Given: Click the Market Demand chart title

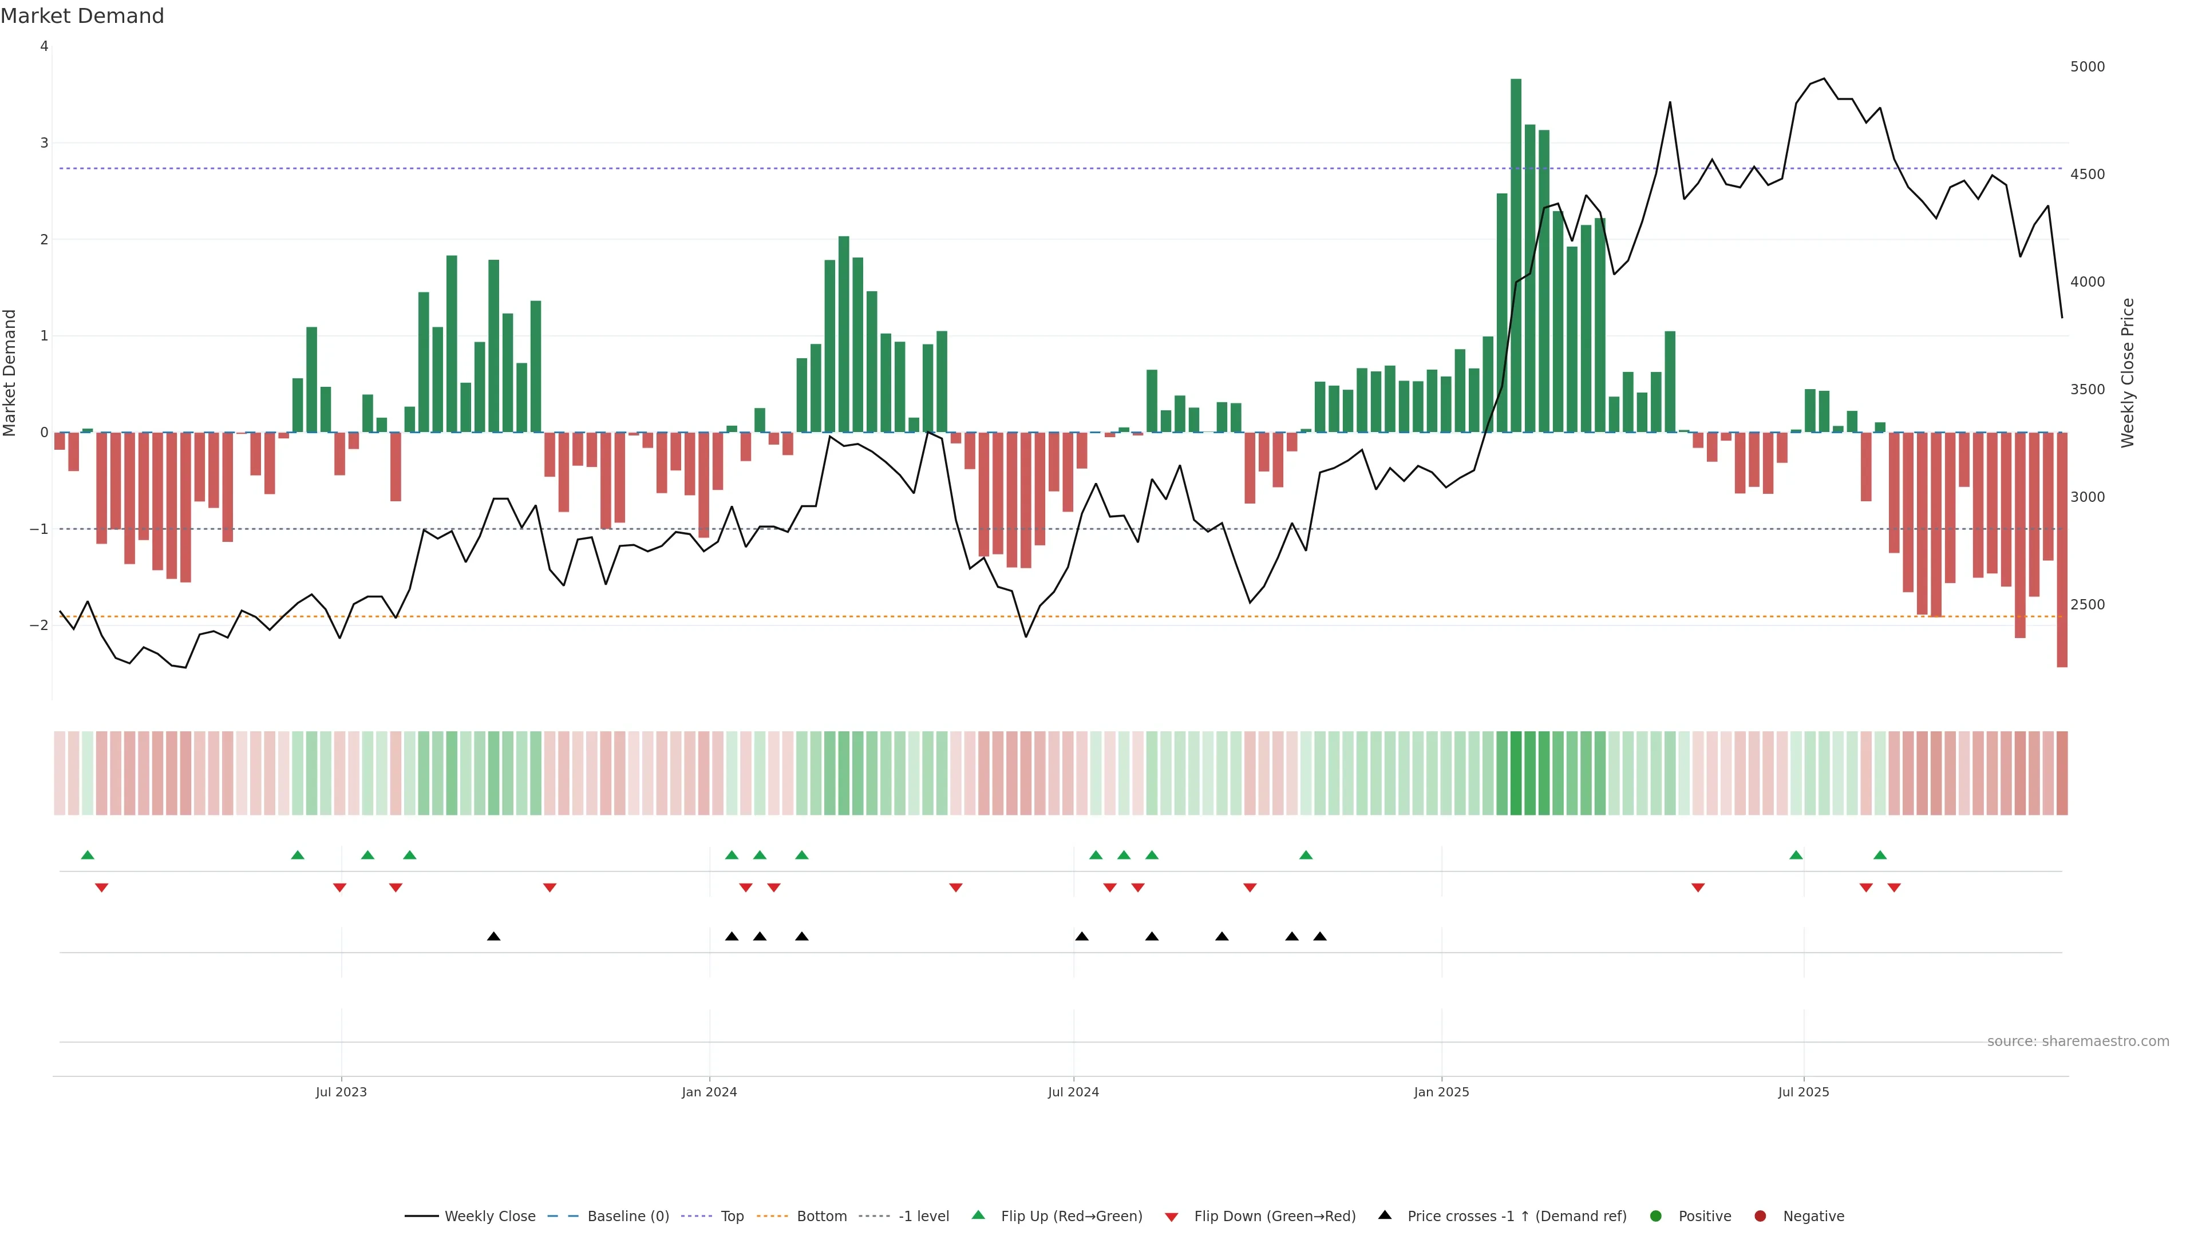Looking at the screenshot, I should click(82, 16).
